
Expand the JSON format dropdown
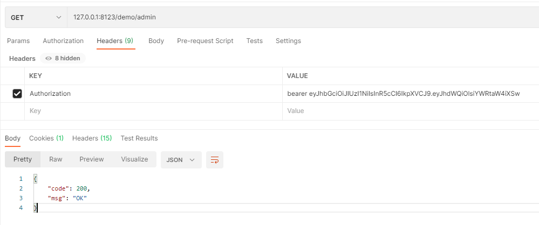coord(181,160)
